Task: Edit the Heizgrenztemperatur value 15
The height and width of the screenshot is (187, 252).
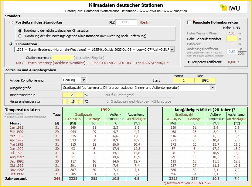Action: pyautogui.click(x=73, y=102)
